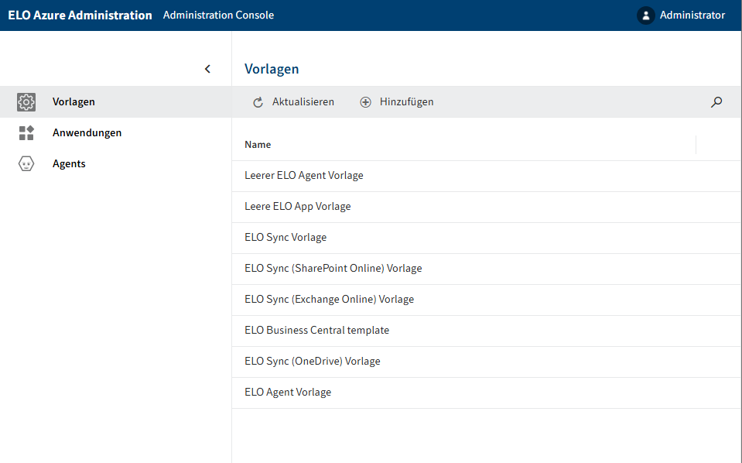Click the Hinzufügen button label
Viewport: 742px width, 463px height.
pyautogui.click(x=406, y=101)
